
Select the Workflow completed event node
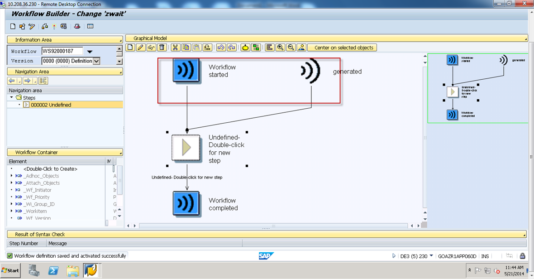pyautogui.click(x=186, y=203)
